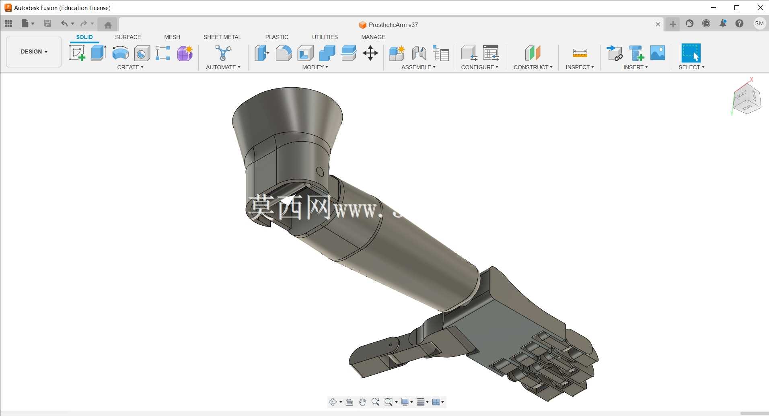Click the Save icon
769x416 pixels.
[x=47, y=23]
